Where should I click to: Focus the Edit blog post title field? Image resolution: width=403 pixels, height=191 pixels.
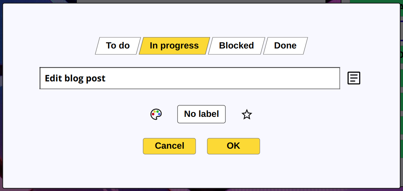(x=190, y=78)
